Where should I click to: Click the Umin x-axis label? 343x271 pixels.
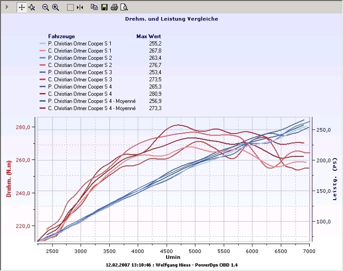(172, 256)
